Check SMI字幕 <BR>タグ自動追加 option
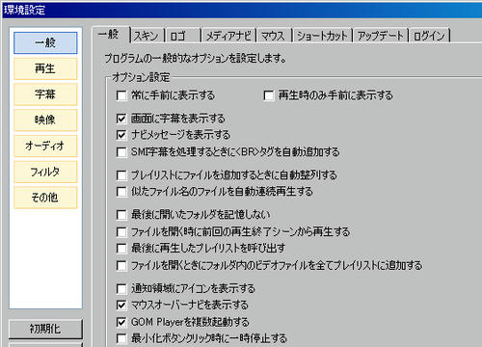The image size is (482, 347). pyautogui.click(x=121, y=152)
